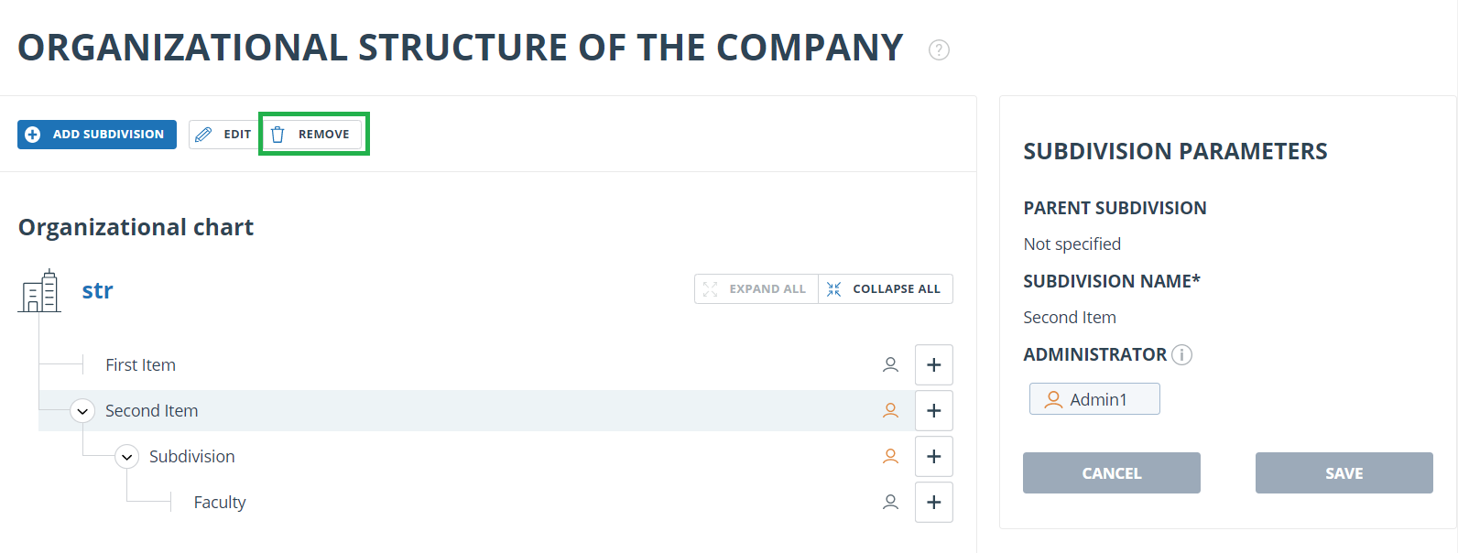Click plus button in Second Item row
Screen dimensions: 1458x553
point(934,410)
